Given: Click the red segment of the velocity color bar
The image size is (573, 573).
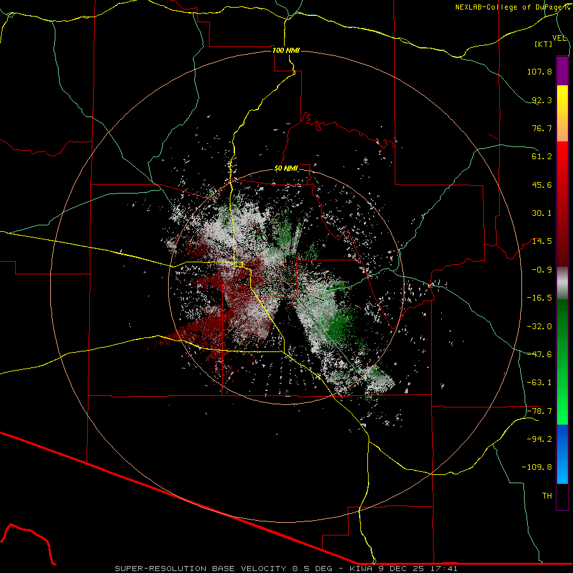Looking at the screenshot, I should 562,204.
